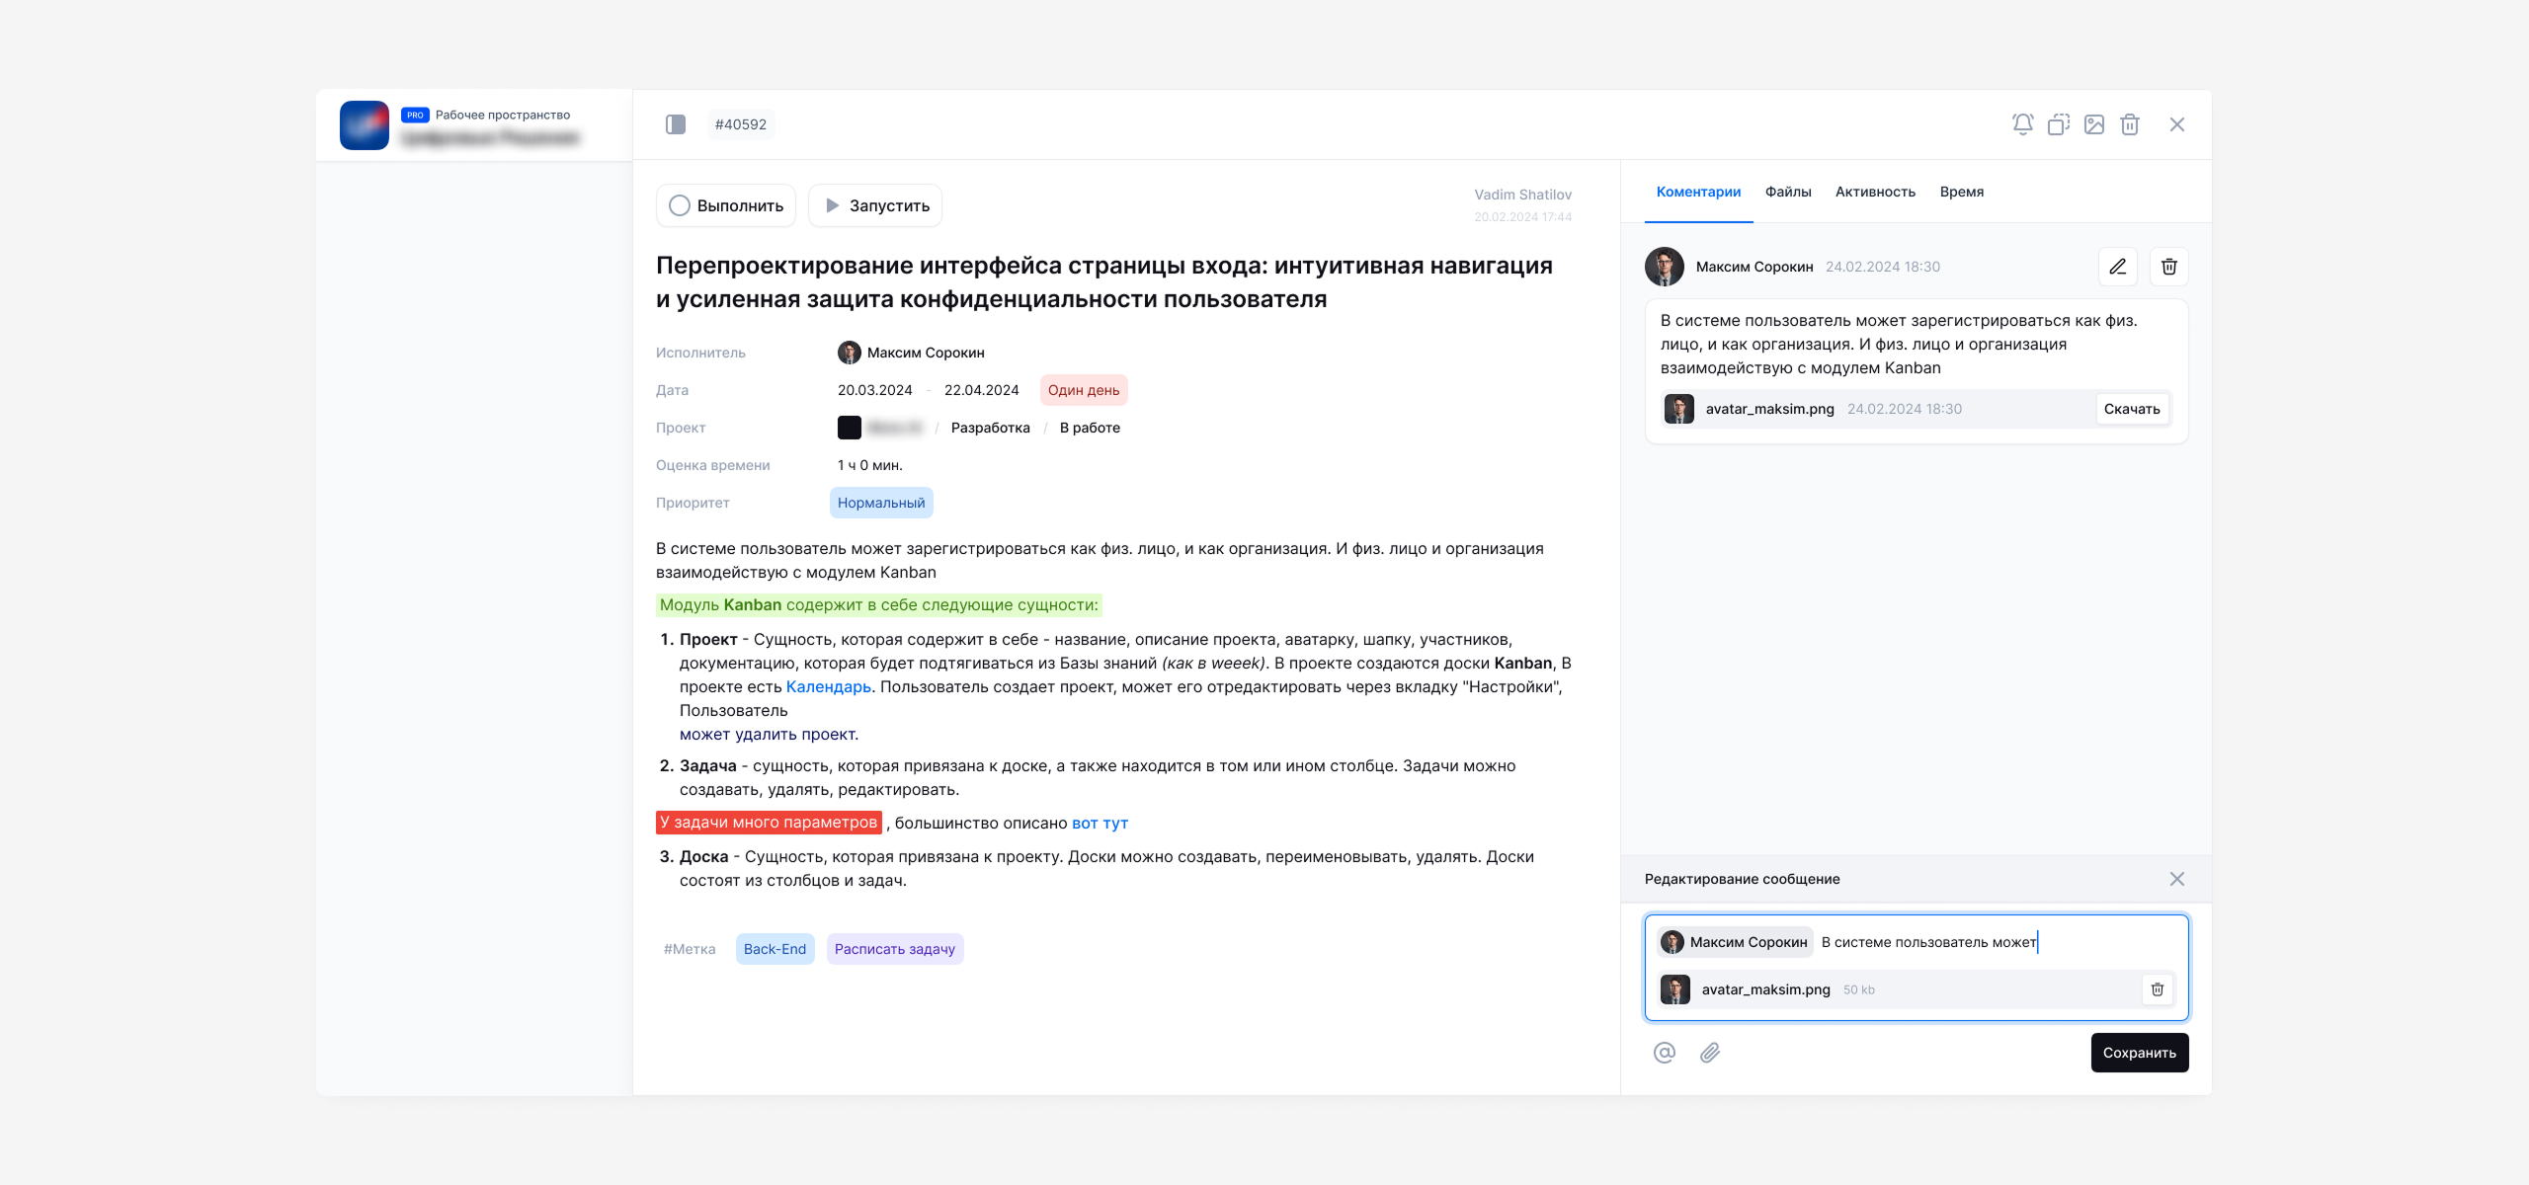Click the notification bell icon
The image size is (2529, 1185).
[x=2022, y=124]
